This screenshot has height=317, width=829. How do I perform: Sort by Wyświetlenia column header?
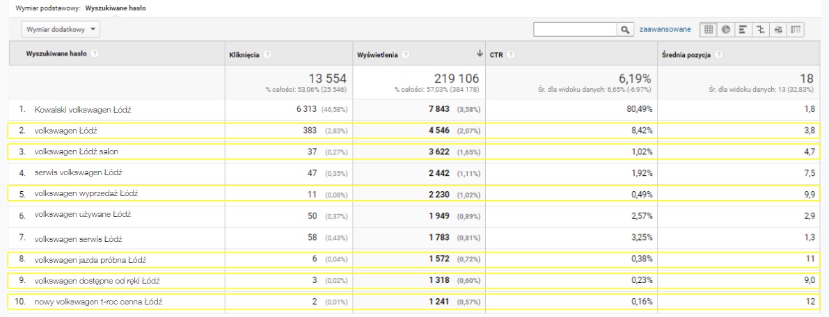[x=378, y=55]
